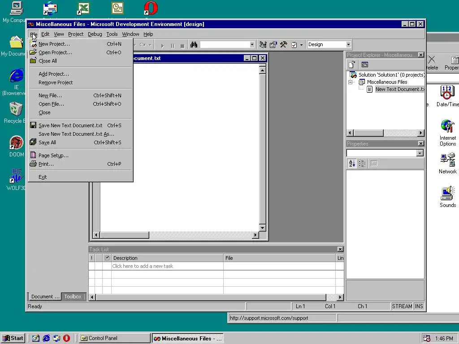Toggle INS indicator in the status bar
The width and height of the screenshot is (459, 344).
pos(419,306)
